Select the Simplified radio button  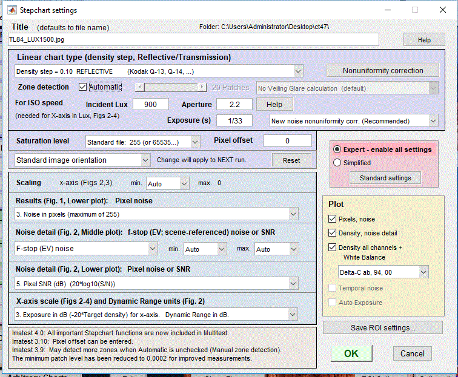click(337, 163)
